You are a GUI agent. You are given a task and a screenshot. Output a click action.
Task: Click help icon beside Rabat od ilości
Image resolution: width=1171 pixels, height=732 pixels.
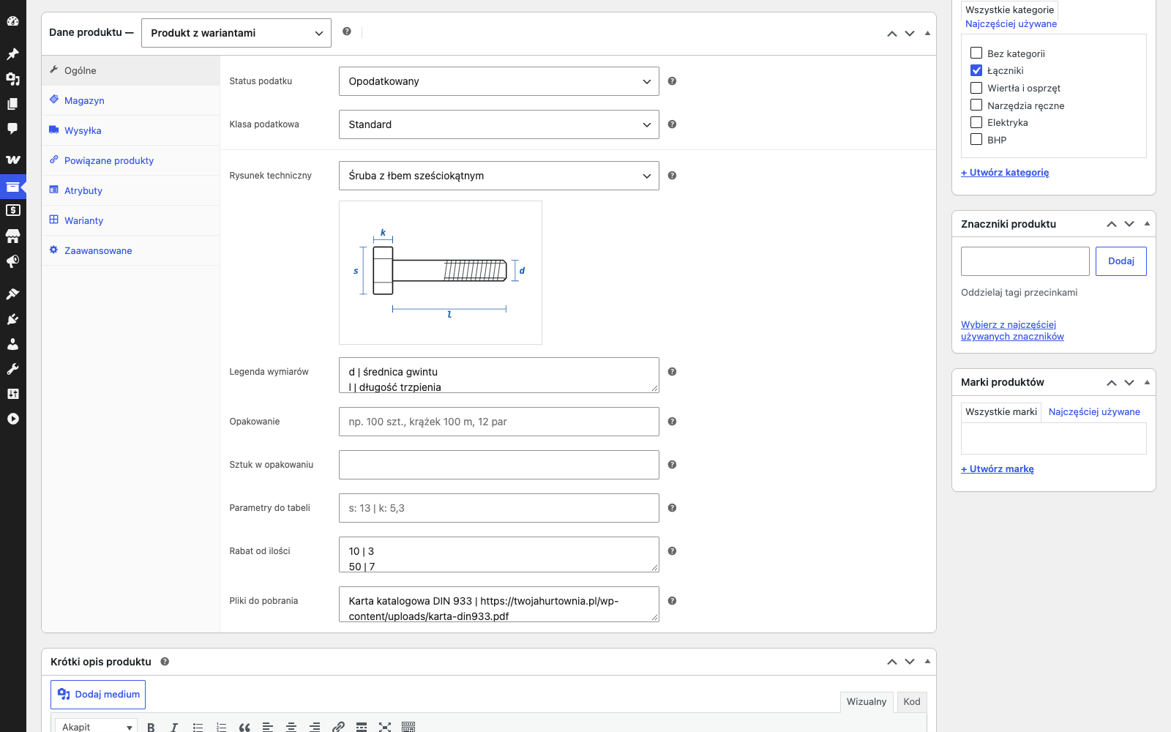(672, 551)
